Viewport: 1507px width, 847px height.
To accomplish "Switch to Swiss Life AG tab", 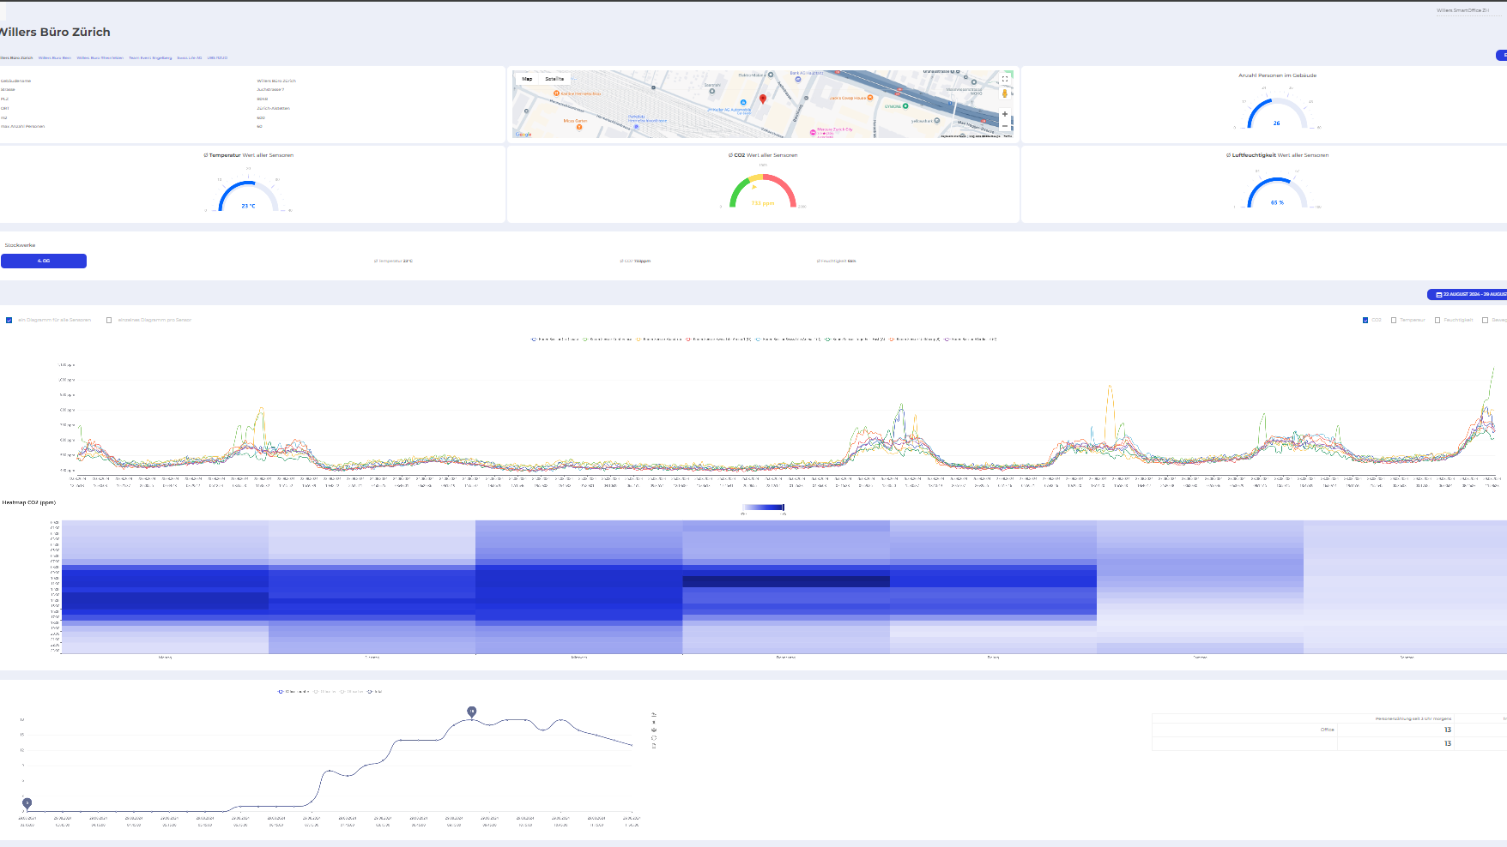I will coord(189,57).
